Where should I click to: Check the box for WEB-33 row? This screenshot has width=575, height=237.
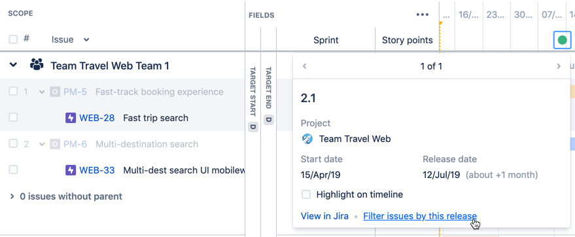coord(13,170)
